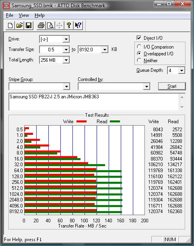The image size is (194, 246).
Task: Open the View menu
Action: pos(24,15)
